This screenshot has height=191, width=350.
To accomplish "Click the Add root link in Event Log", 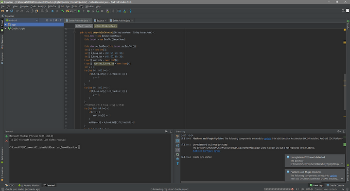I will coord(197,151).
